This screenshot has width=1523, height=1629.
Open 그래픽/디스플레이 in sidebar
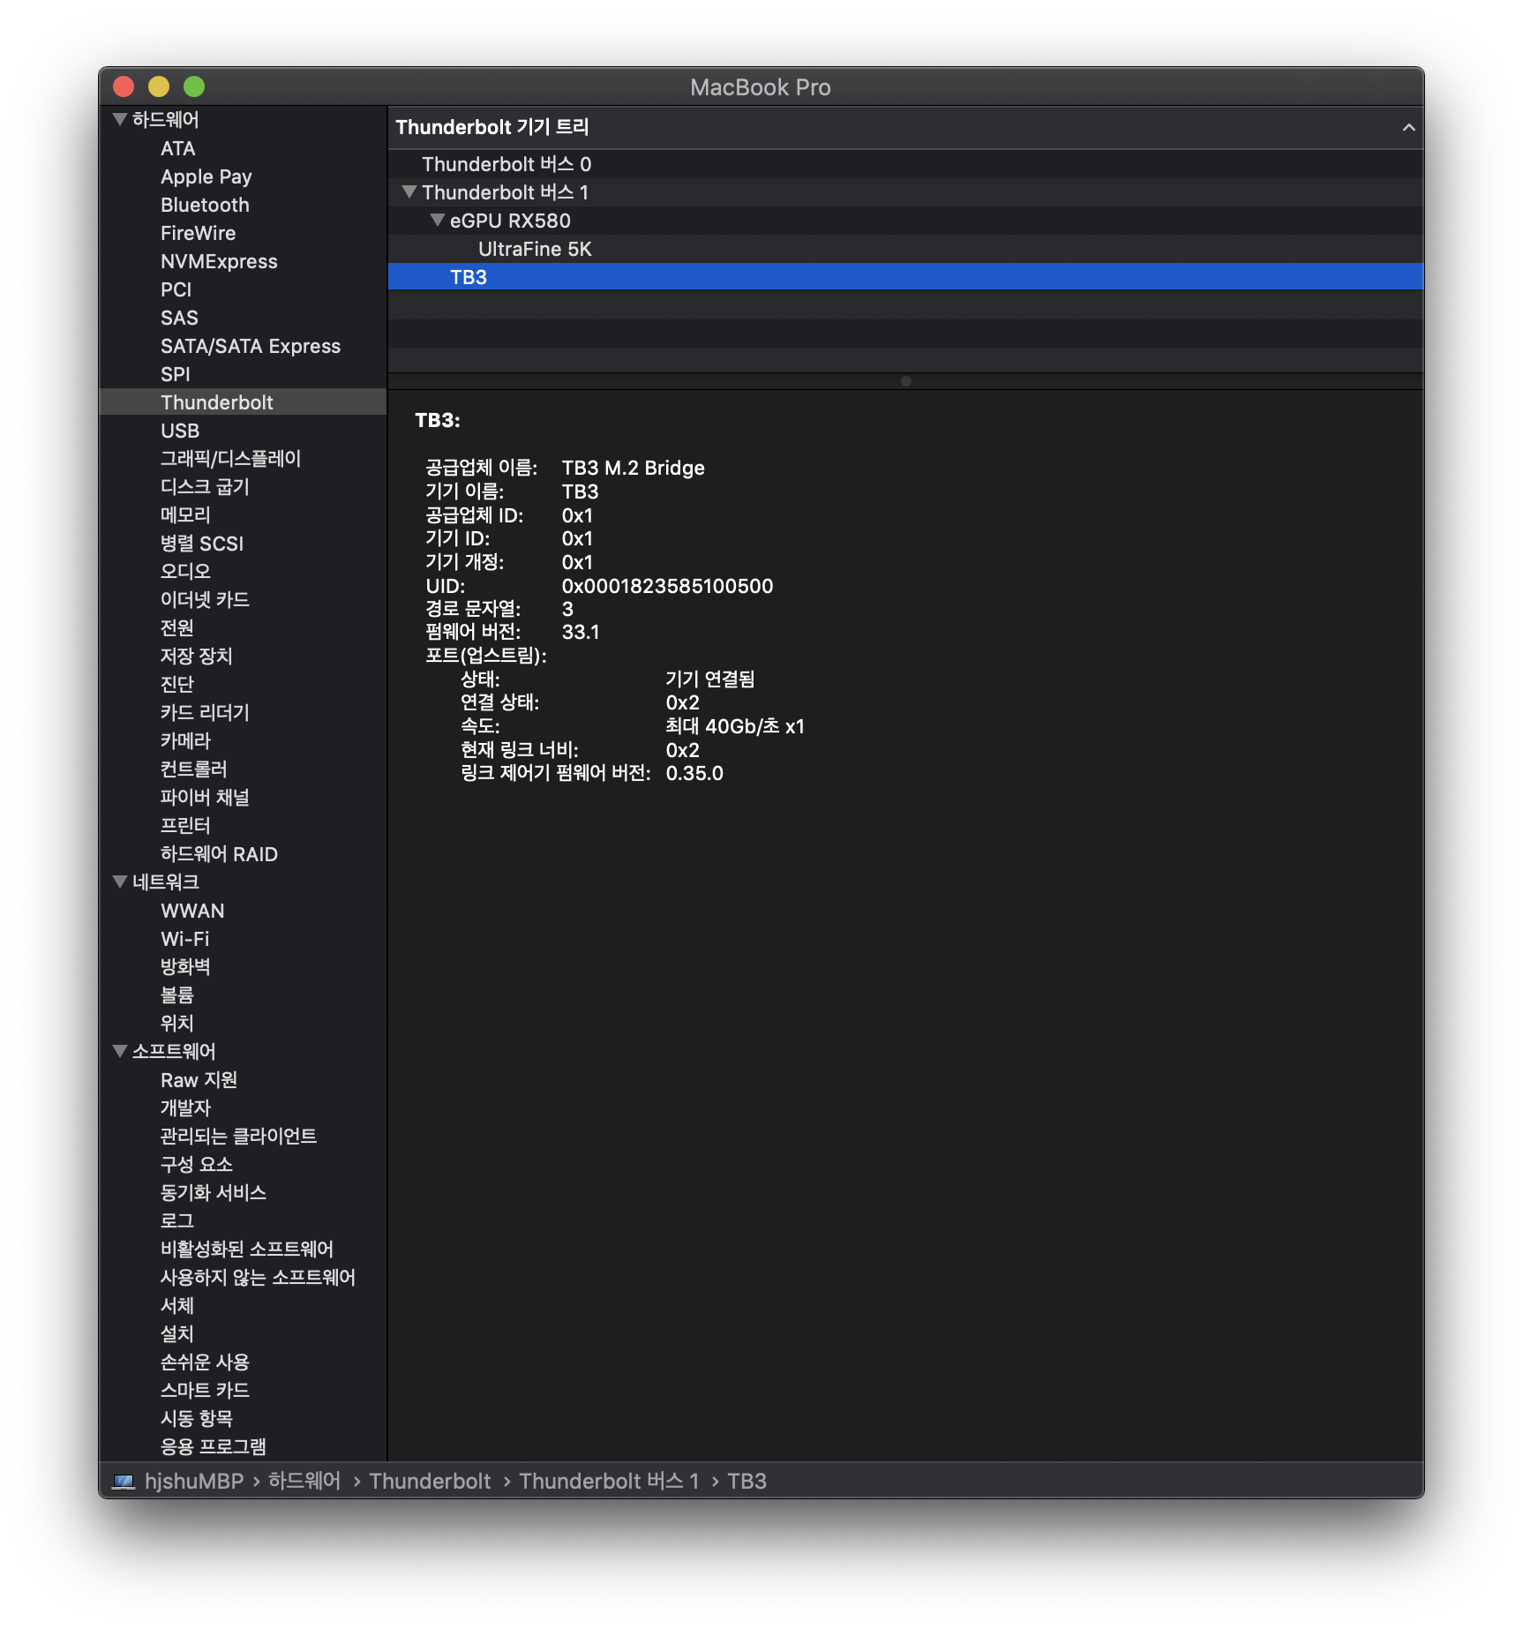pos(231,459)
